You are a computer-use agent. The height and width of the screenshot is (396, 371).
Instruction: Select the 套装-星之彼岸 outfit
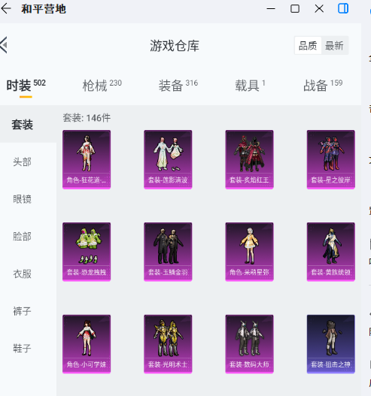click(x=331, y=159)
